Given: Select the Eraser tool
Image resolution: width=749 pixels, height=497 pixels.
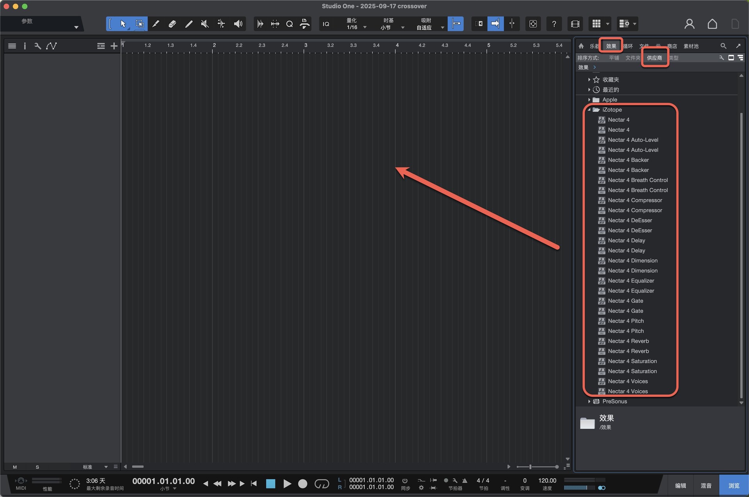Looking at the screenshot, I should (172, 24).
